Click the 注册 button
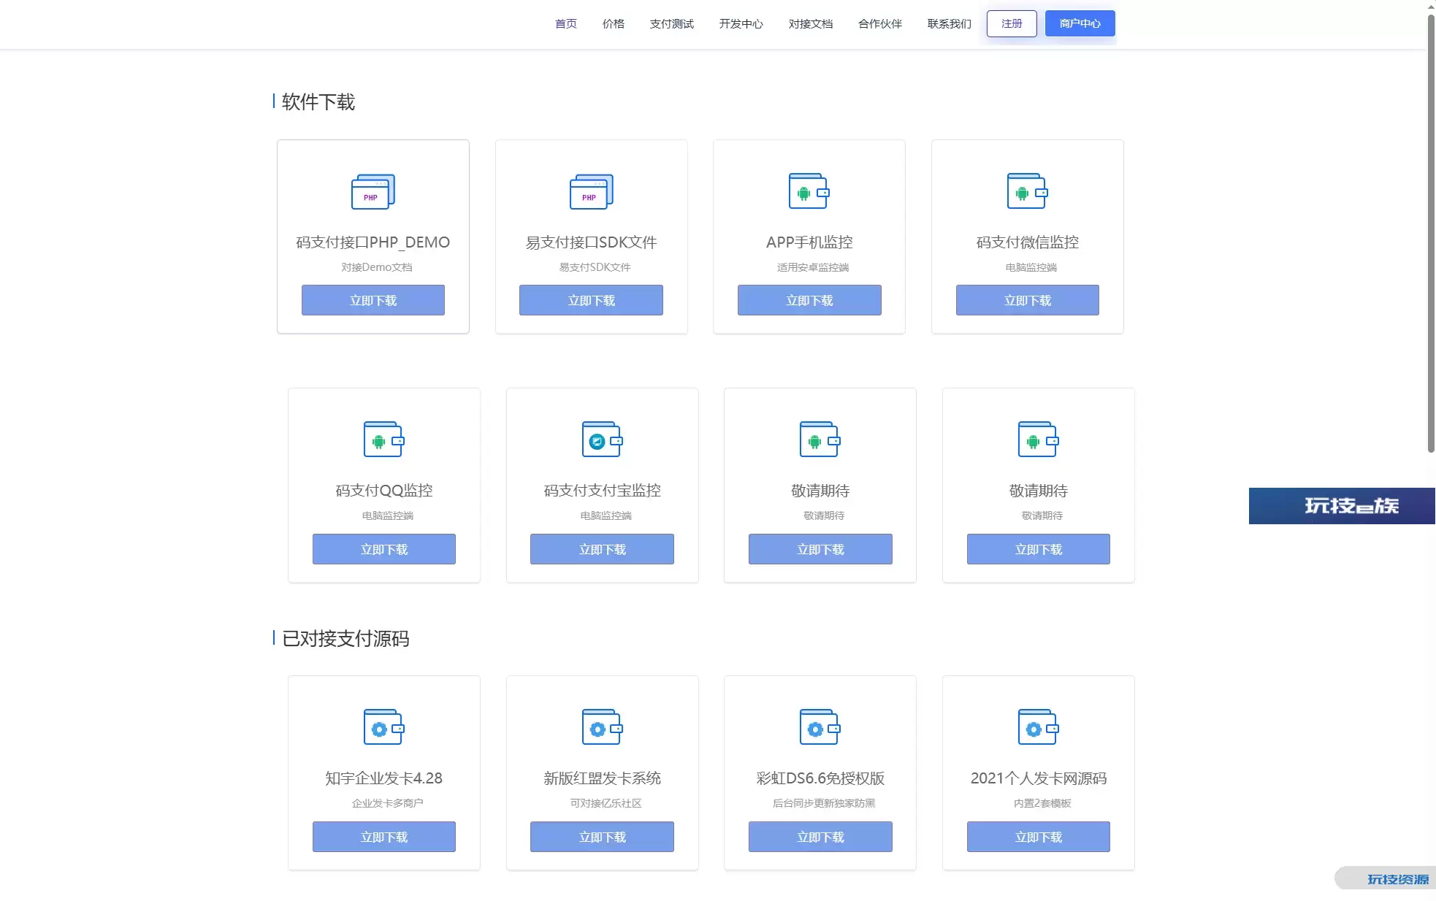The image size is (1436, 901). click(1012, 23)
